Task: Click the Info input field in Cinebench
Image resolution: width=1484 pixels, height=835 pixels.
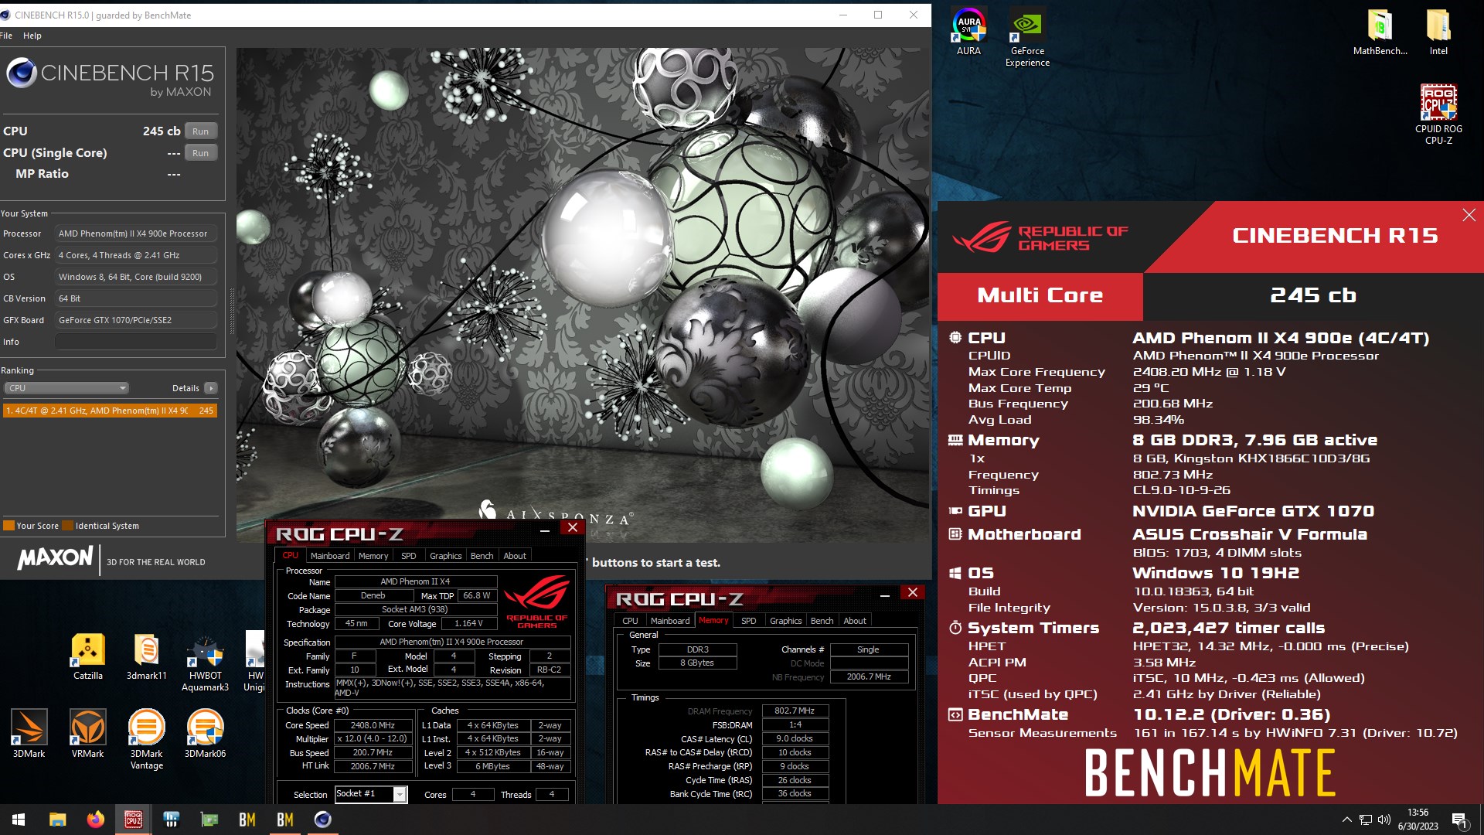Action: (135, 342)
